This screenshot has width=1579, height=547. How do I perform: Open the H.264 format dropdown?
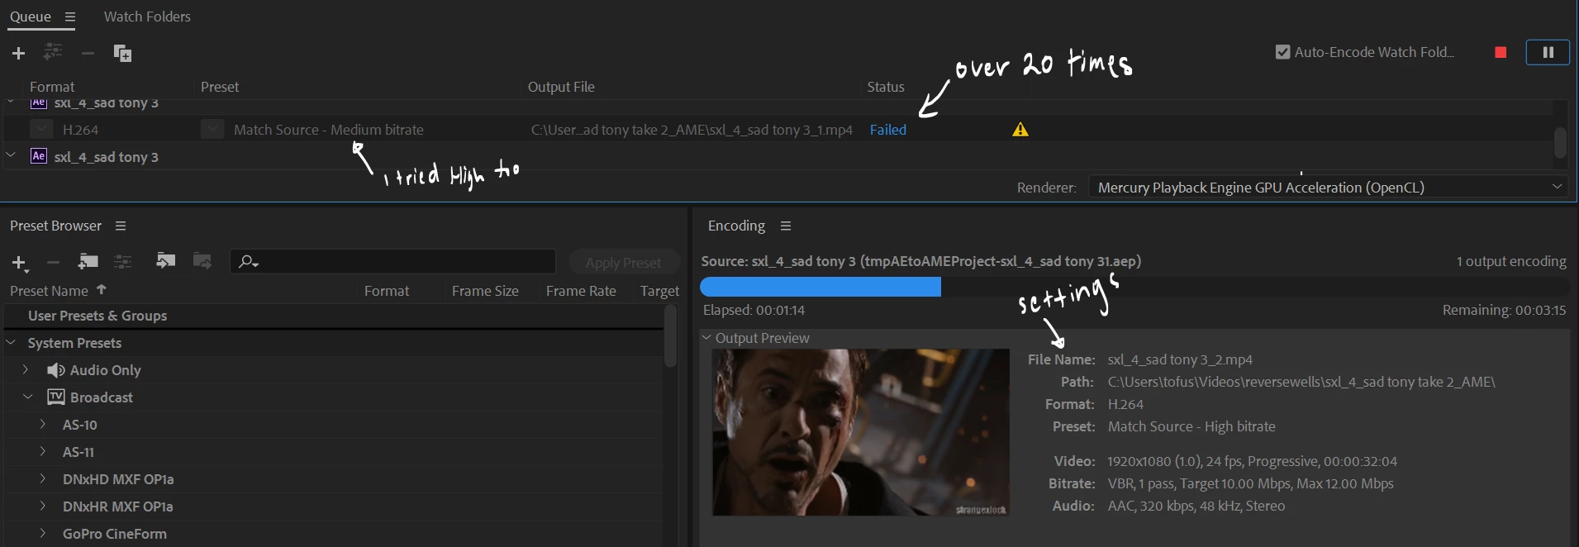(x=41, y=130)
